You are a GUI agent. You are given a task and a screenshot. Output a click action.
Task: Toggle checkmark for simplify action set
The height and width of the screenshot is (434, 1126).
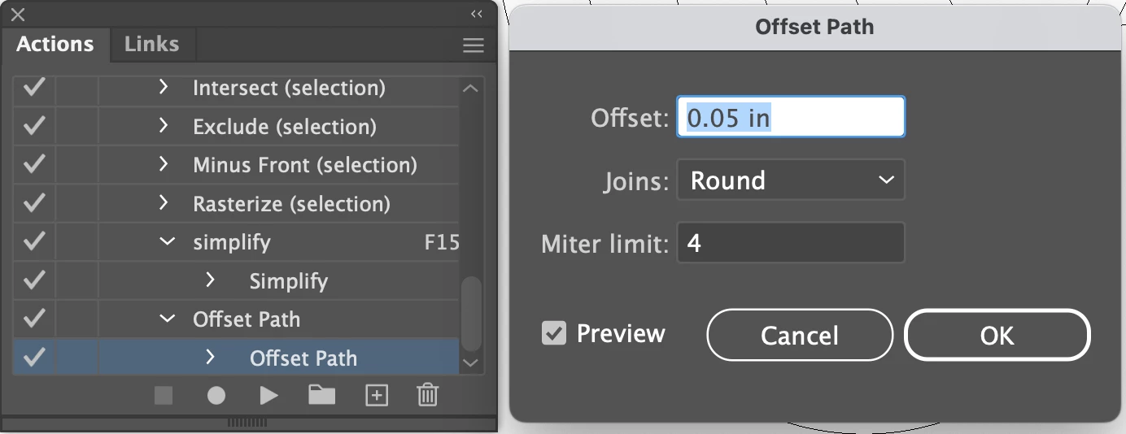(34, 241)
